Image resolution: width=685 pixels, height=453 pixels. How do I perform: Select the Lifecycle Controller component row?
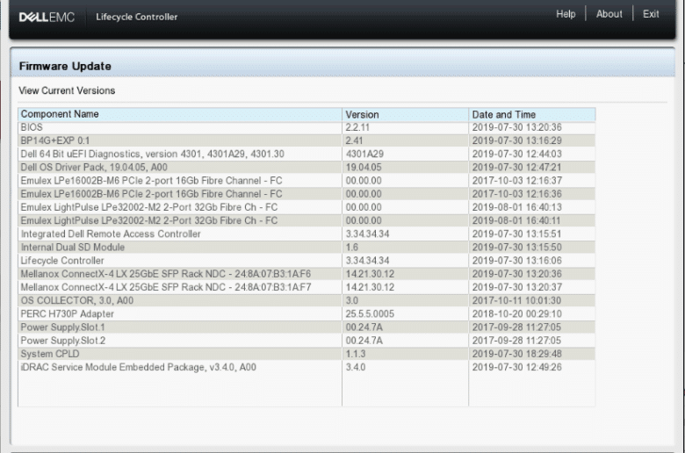[306, 261]
